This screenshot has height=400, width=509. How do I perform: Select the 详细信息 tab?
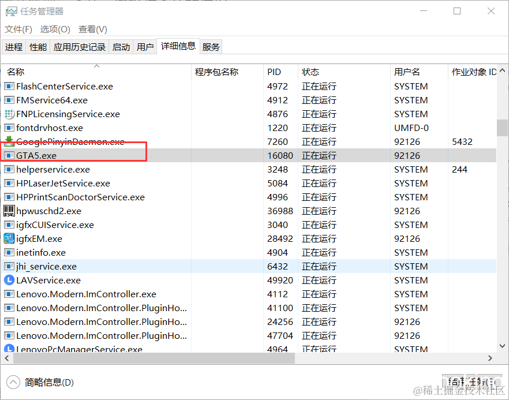coord(178,46)
